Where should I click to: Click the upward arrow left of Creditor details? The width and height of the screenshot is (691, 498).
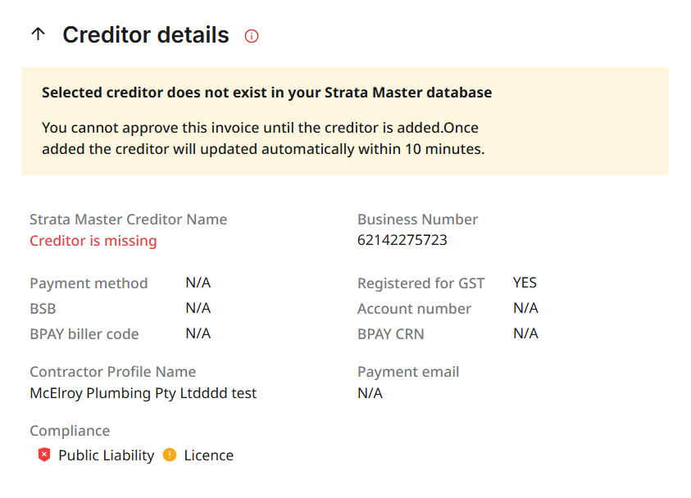point(38,35)
